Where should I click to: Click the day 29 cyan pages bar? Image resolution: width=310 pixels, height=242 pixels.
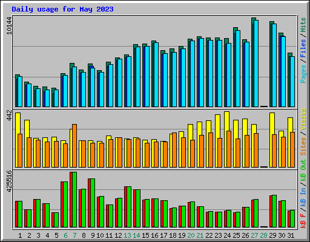point(274,65)
